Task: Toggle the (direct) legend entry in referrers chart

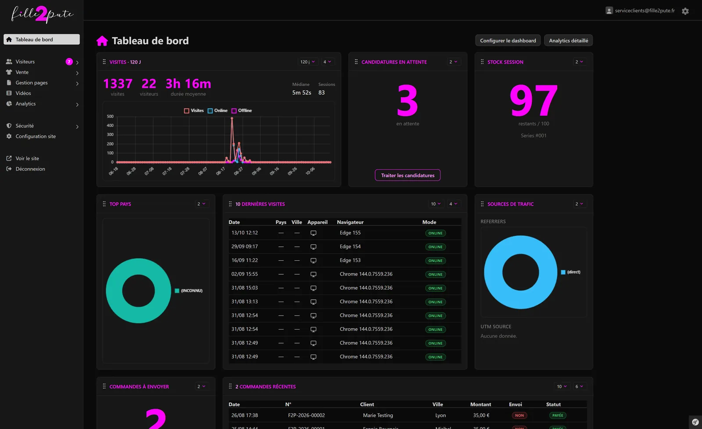Action: (570, 272)
